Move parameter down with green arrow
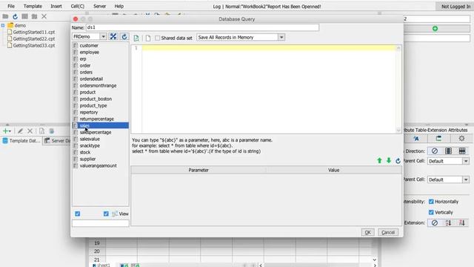This screenshot has height=267, width=474. click(x=389, y=160)
